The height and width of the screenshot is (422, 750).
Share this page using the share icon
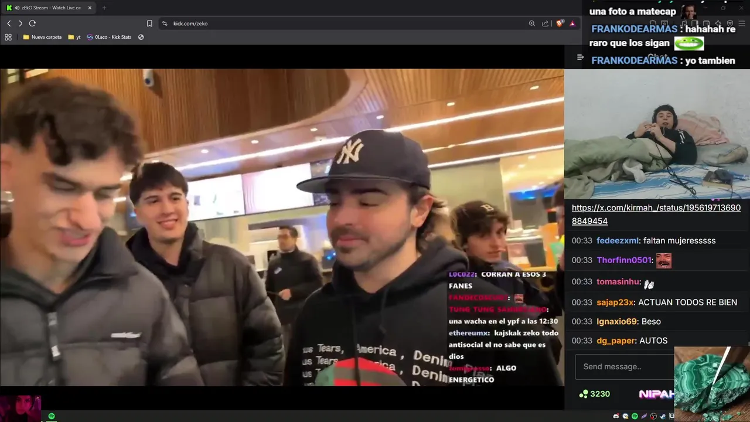546,23
